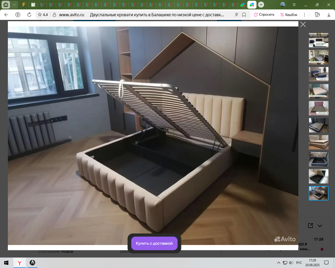Open the Yandex Browser hamburger menu
Screen dimensions: 335x268
click(x=294, y=5)
